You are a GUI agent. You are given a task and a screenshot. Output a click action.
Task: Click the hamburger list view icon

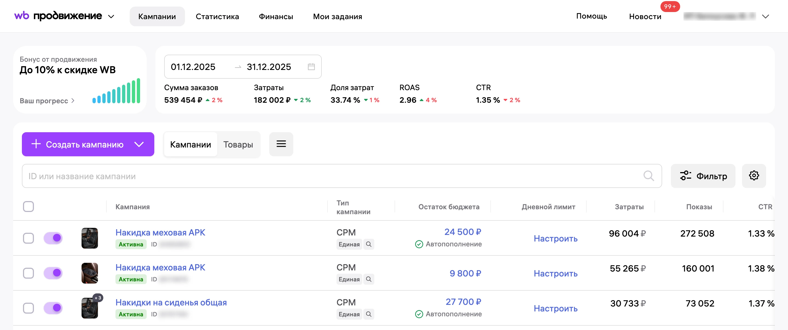pos(281,144)
